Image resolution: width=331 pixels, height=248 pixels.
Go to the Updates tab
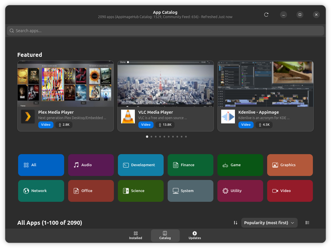point(195,235)
